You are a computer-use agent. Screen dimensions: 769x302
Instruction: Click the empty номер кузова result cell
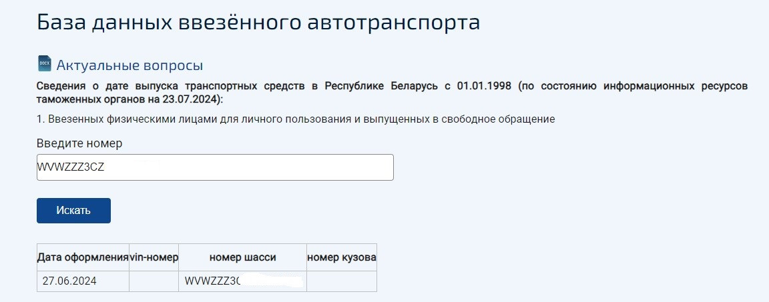(x=341, y=281)
